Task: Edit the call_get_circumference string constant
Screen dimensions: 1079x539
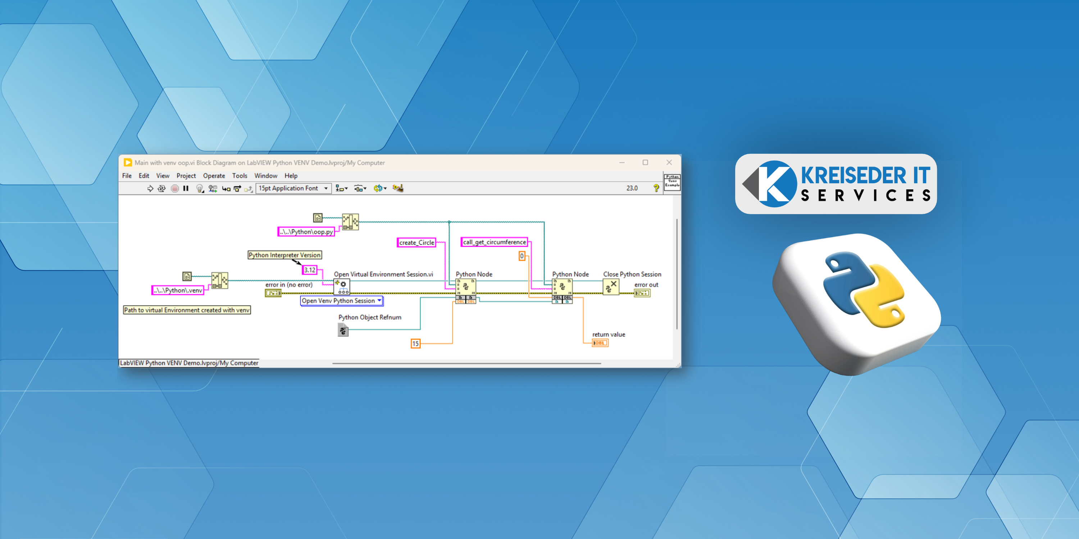Action: 494,242
